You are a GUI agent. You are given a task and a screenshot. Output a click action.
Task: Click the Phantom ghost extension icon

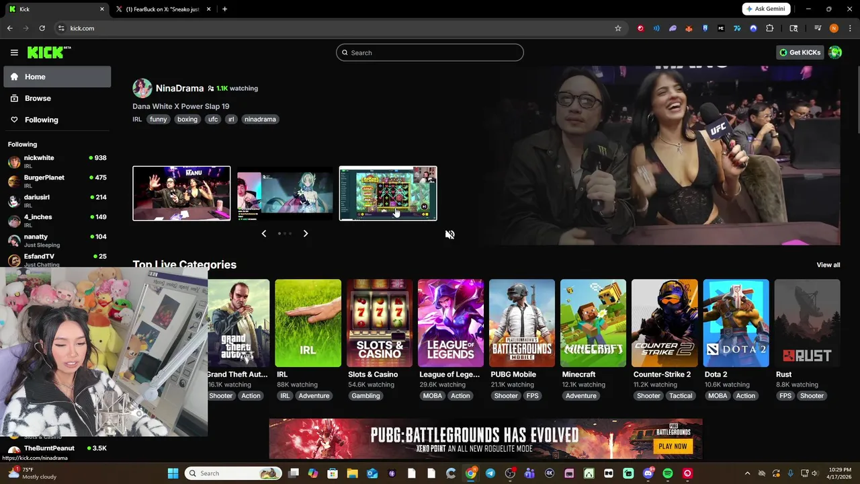(673, 28)
